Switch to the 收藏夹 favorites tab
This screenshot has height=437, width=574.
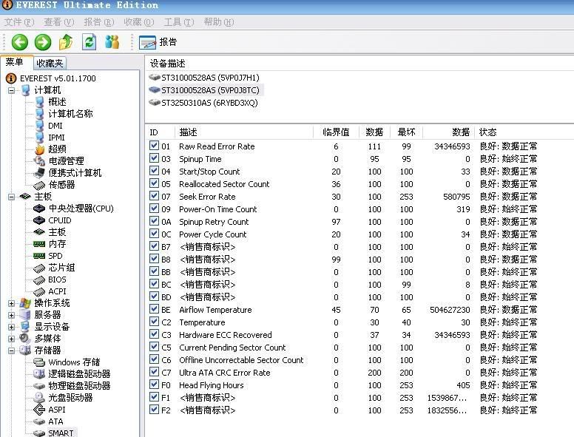(x=50, y=64)
